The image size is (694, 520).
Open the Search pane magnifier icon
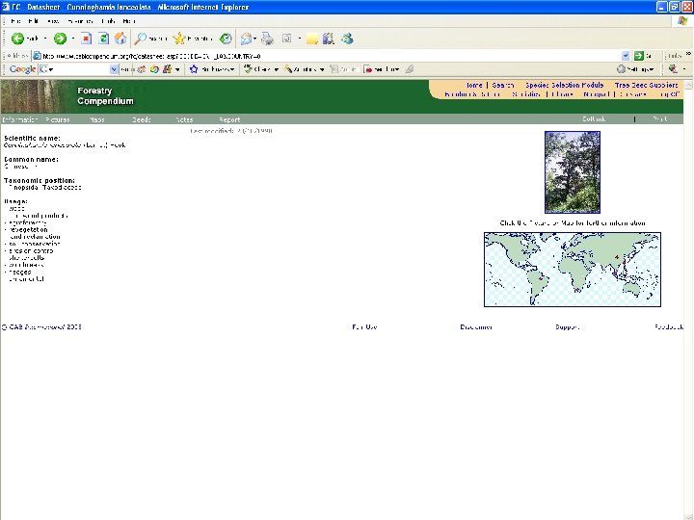point(141,39)
